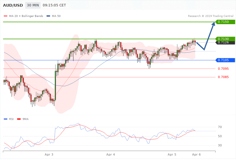This screenshot has width=236, height=160.
Task: Click the Research © 2019 Trading Central credit
Action: (x=210, y=16)
